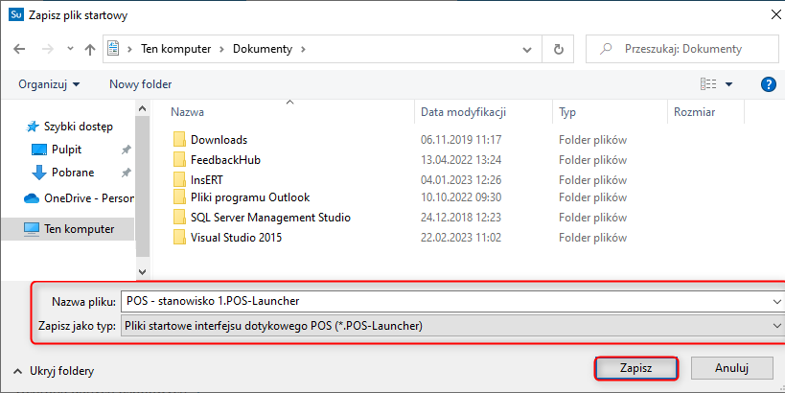Click the SQL Server Management Studio folder icon
Image resolution: width=785 pixels, height=393 pixels.
click(179, 218)
